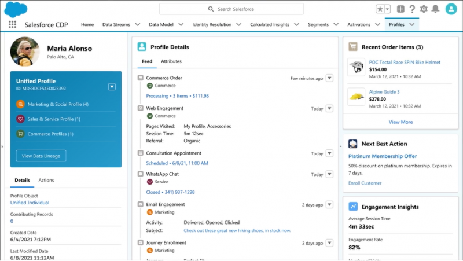Image resolution: width=463 pixels, height=261 pixels.
Task: Open the Setup gear icon
Action: (424, 9)
